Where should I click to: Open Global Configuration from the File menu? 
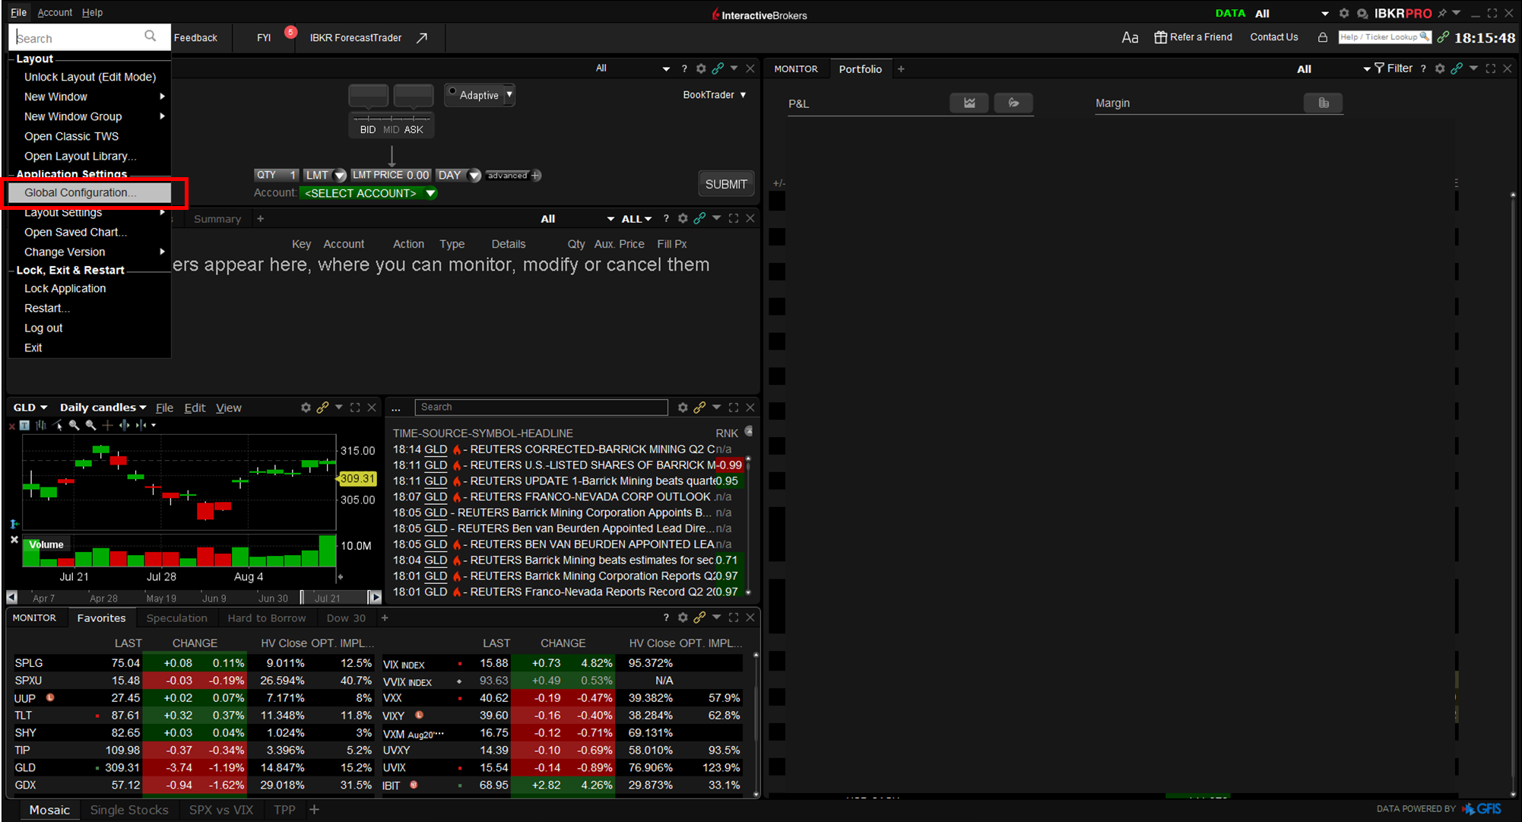(x=81, y=192)
